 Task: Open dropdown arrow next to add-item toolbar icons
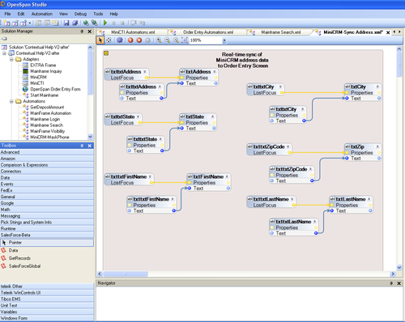pos(30,23)
